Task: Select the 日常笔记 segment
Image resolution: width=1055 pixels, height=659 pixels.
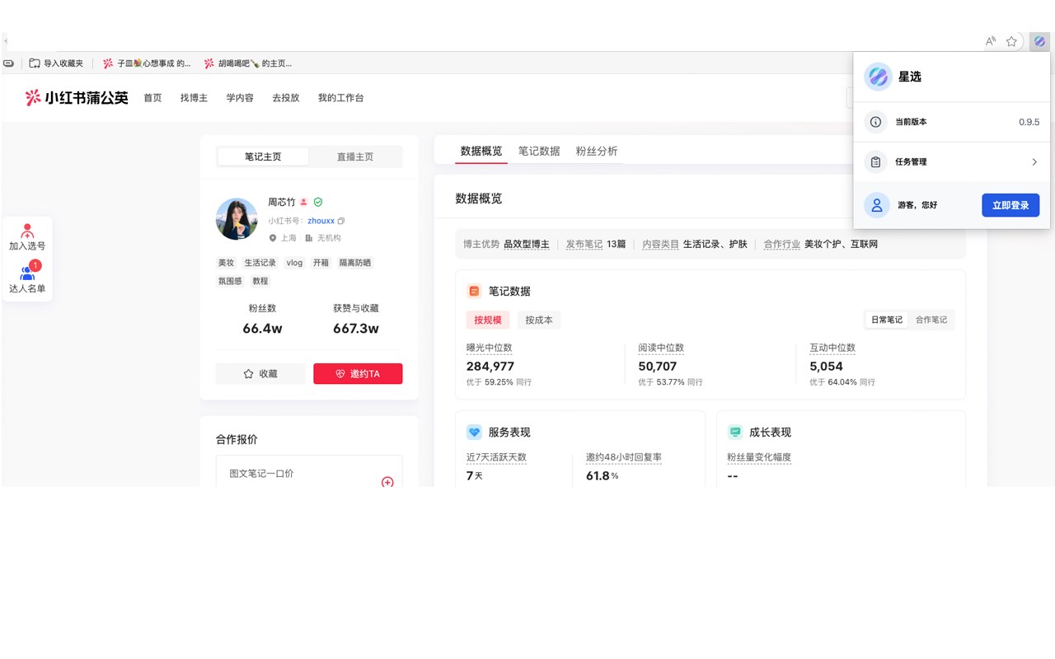Action: 887,320
